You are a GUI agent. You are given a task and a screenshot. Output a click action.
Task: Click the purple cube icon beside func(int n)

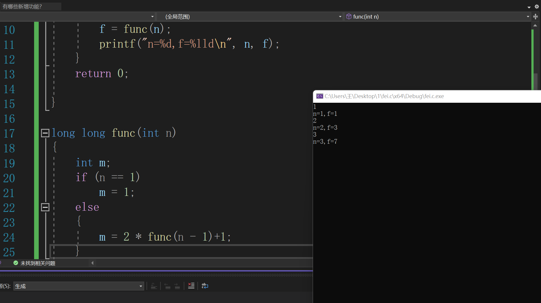349,17
